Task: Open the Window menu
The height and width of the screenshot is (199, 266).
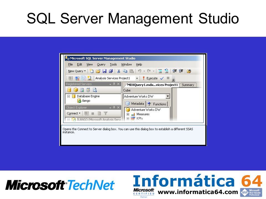Action: point(126,64)
